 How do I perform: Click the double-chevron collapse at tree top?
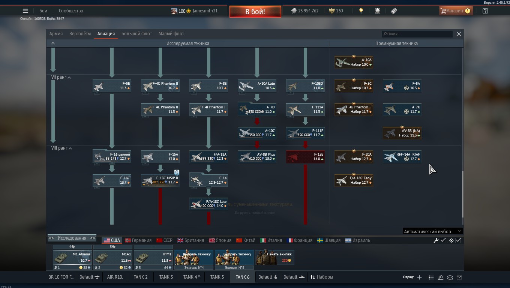(53, 43)
